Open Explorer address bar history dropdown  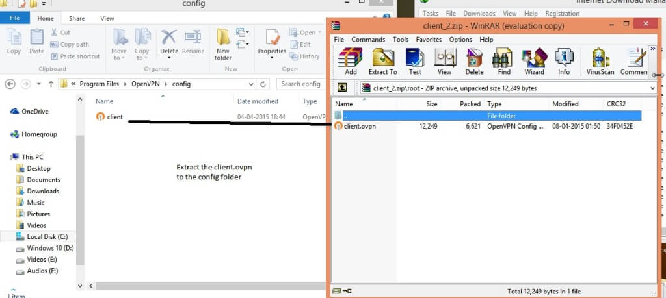[250, 84]
